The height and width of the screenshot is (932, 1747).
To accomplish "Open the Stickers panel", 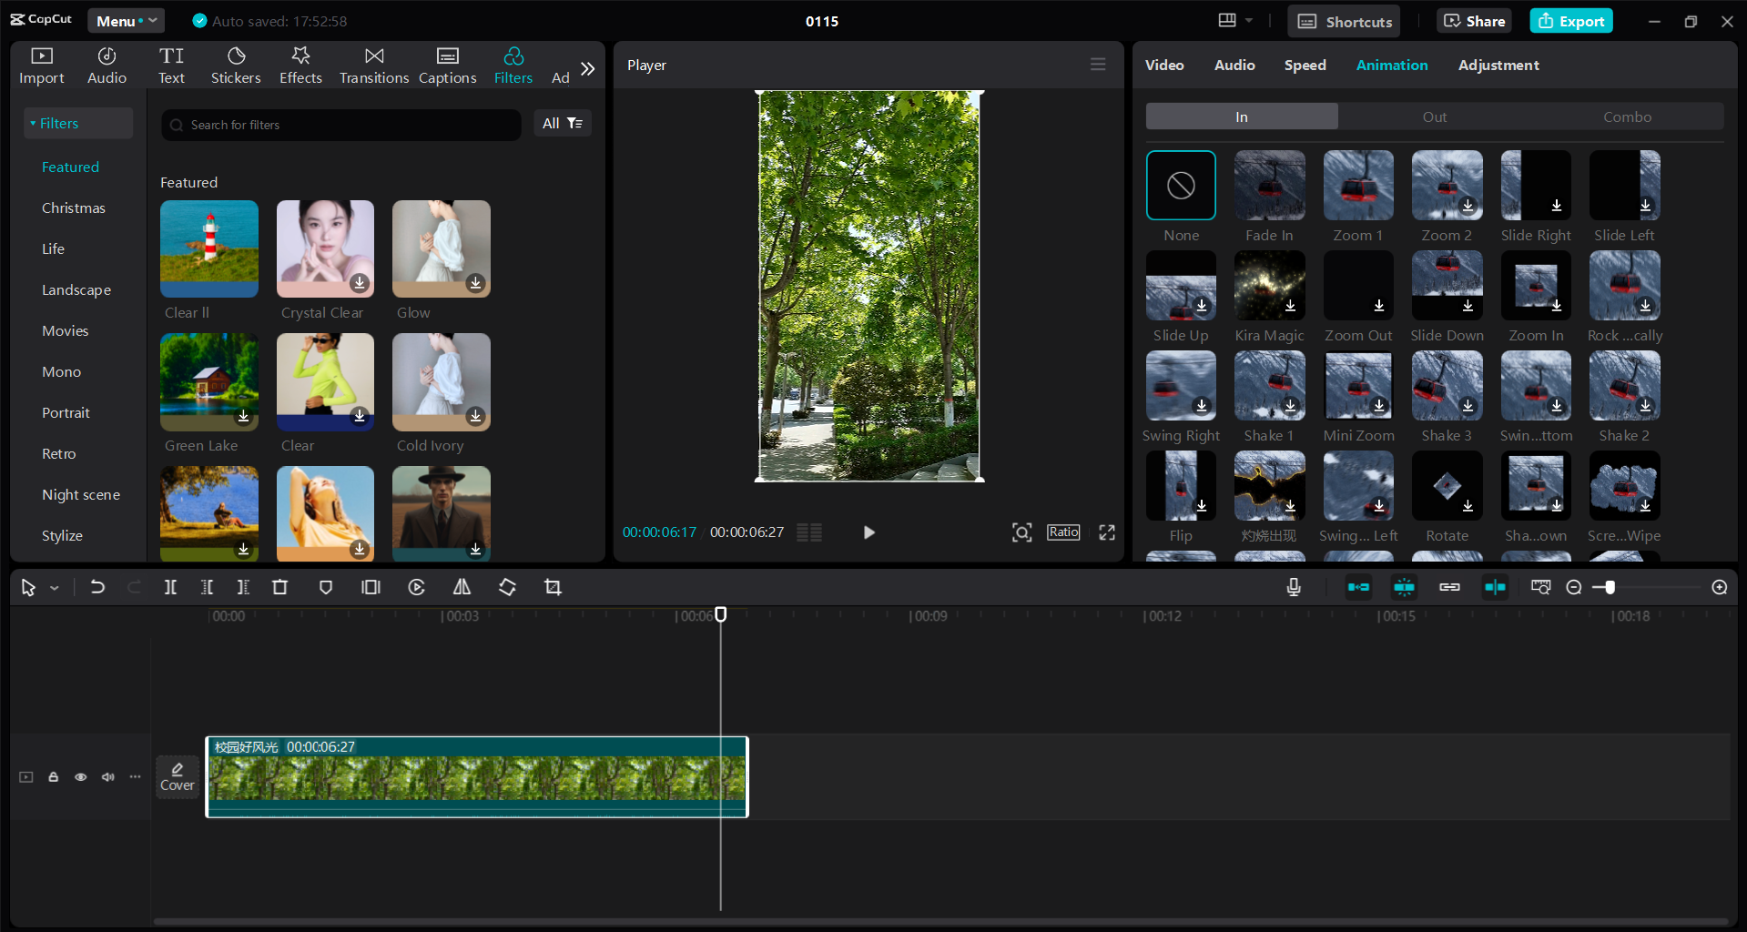I will (x=236, y=64).
